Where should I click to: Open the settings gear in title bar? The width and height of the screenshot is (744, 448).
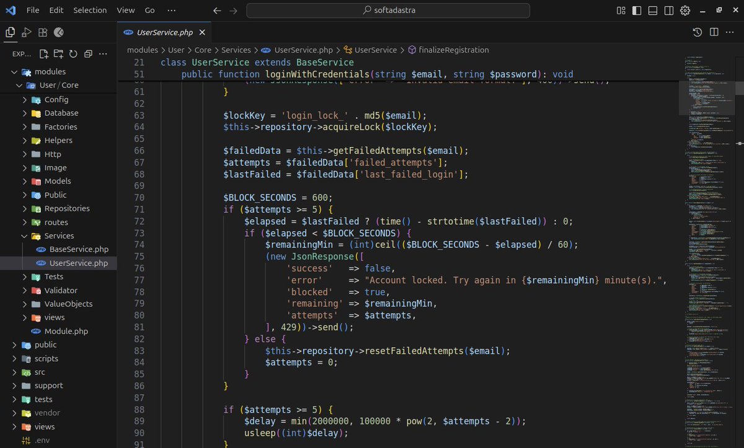point(685,11)
